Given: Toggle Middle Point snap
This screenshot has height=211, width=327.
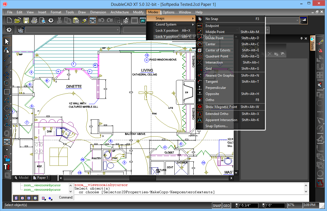Looking at the screenshot, I should [x=231, y=32].
